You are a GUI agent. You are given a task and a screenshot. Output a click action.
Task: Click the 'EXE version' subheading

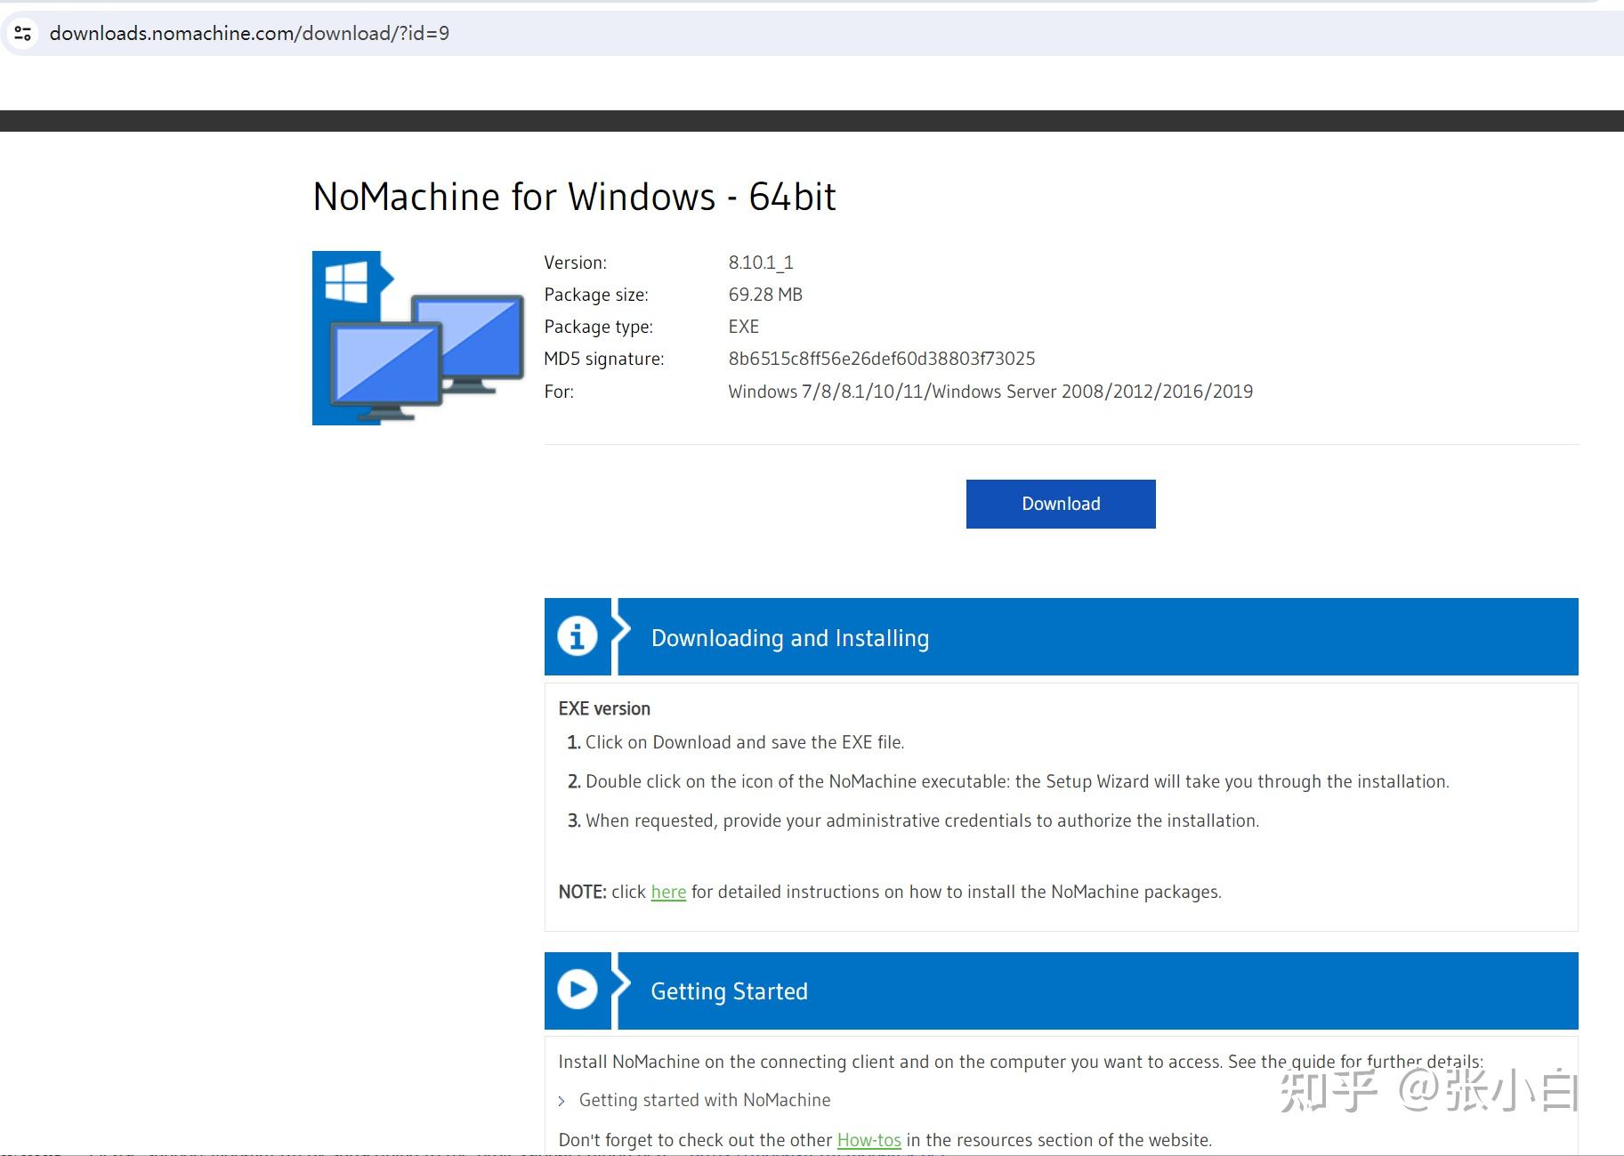click(604, 708)
